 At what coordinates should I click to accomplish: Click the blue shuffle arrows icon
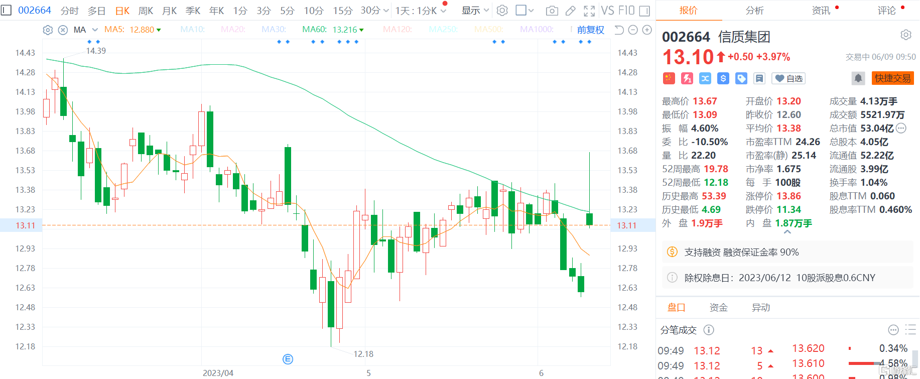click(705, 78)
